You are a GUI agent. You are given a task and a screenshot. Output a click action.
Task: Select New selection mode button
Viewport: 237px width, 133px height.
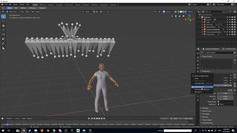tap(10, 8)
